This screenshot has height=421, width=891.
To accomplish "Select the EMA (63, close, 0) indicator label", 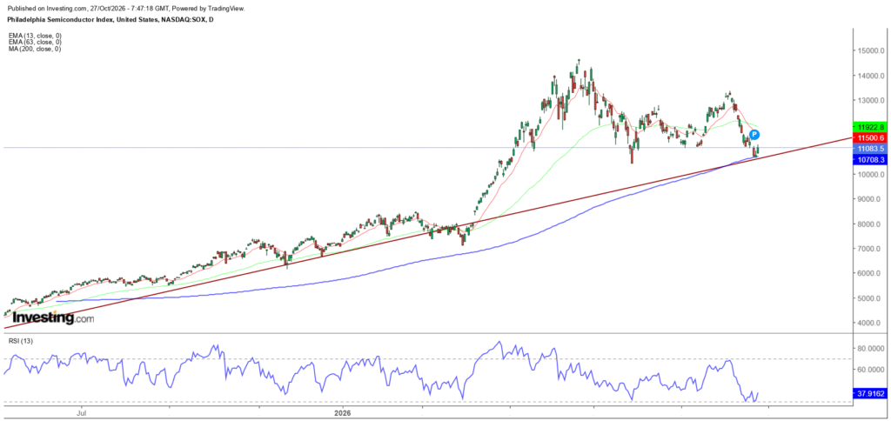I will 35,42.
